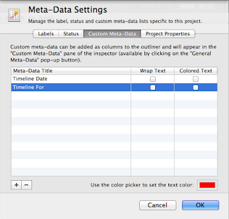Select the Timeline Date row
Screen dimensions: 229x219
114,79
